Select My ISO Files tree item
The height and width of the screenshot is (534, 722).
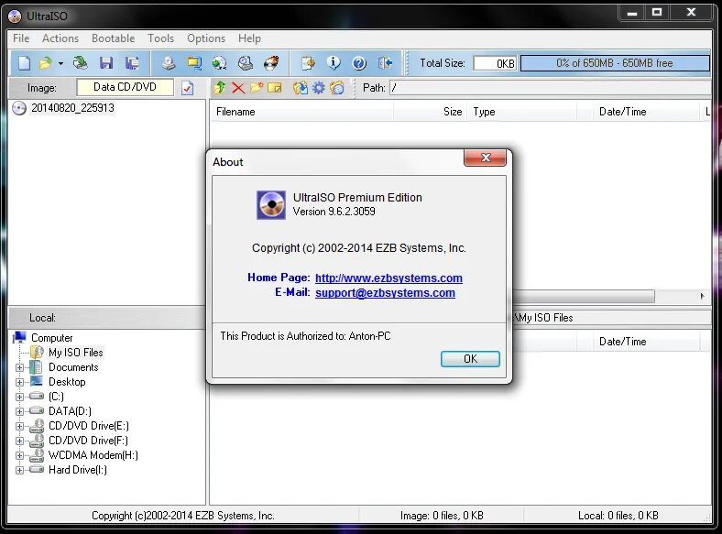[x=75, y=353]
